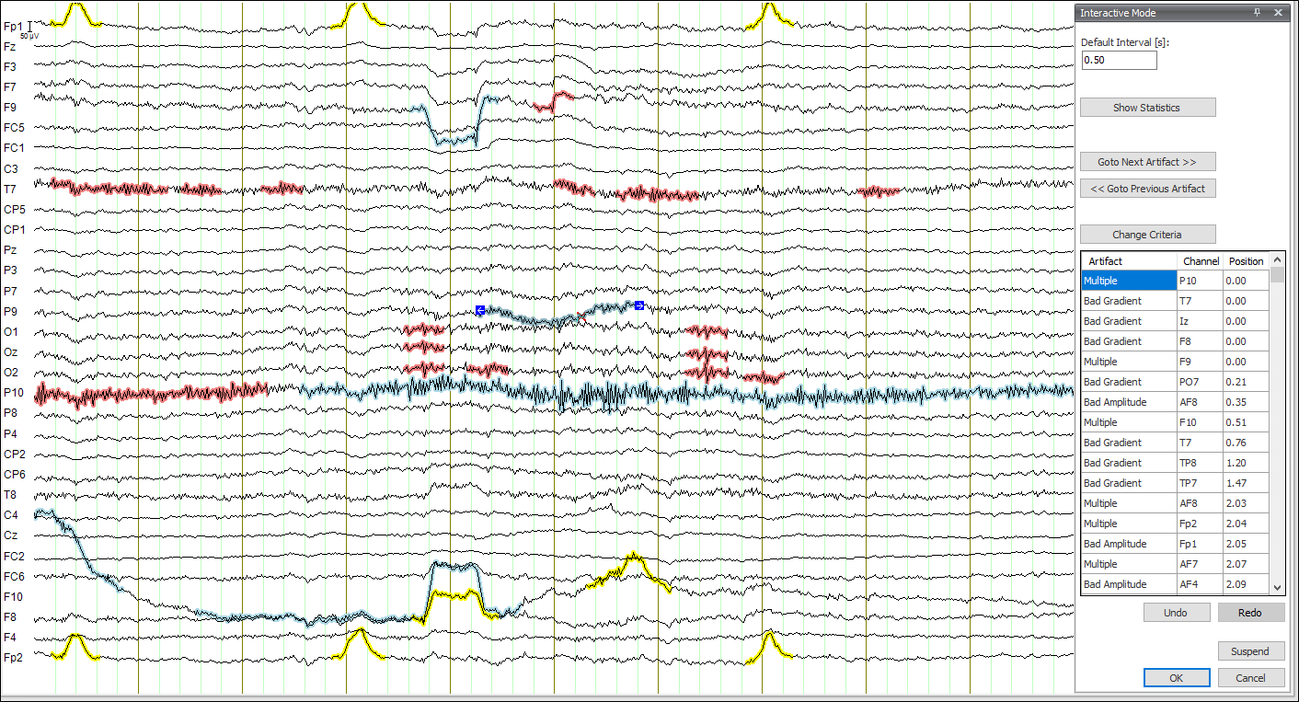1299x702 pixels.
Task: Undo the last artifact edit
Action: click(1177, 612)
